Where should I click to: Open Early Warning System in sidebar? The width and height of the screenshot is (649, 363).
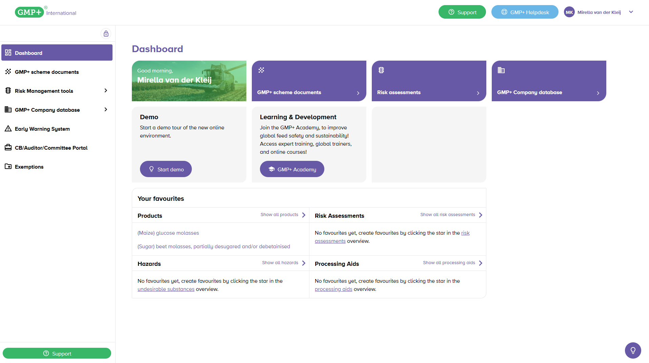[x=57, y=128]
